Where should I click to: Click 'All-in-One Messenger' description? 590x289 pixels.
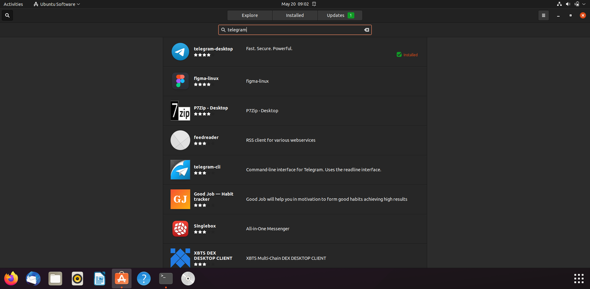[268, 229]
